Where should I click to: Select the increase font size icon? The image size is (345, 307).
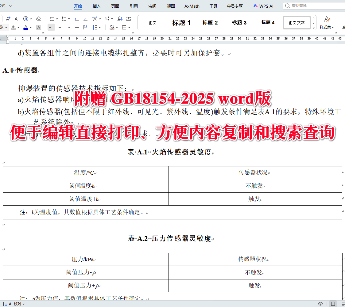tap(8, 19)
